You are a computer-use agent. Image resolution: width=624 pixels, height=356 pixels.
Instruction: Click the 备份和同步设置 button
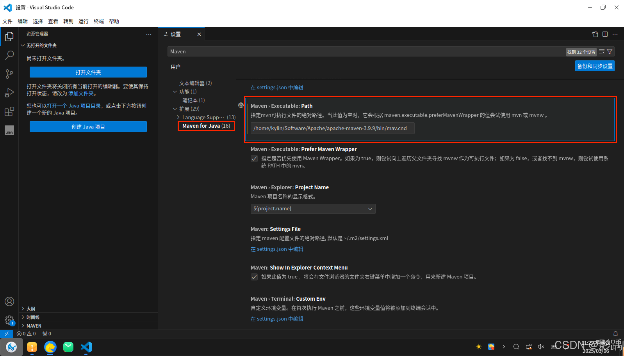point(595,66)
